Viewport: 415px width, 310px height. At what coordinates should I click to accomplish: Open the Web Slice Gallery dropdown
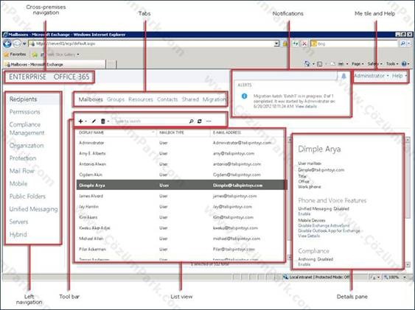78,54
